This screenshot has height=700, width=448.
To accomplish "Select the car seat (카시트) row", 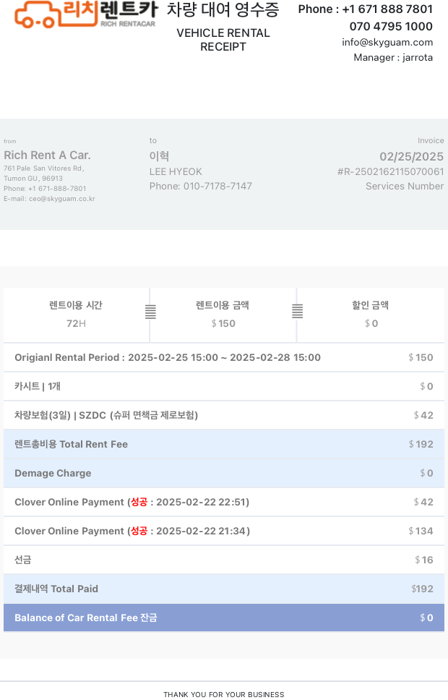I will coord(224,386).
